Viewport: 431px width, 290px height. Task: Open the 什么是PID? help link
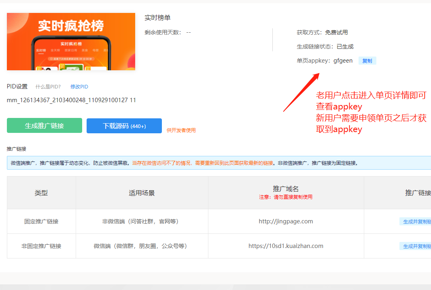coord(48,87)
